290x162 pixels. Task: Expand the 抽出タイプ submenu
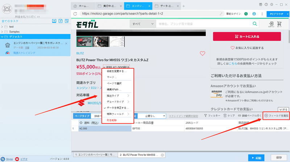click(117, 96)
